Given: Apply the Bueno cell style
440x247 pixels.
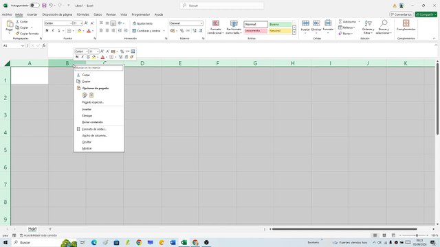Looking at the screenshot, I should (x=280, y=25).
